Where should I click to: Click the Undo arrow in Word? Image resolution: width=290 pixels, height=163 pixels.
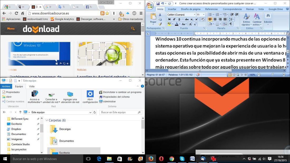point(162,3)
